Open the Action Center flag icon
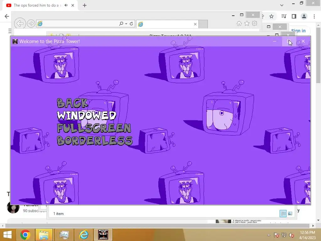This screenshot has width=321, height=241. pos(276,235)
